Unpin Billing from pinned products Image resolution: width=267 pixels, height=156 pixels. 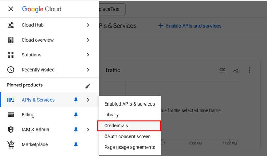(x=76, y=115)
